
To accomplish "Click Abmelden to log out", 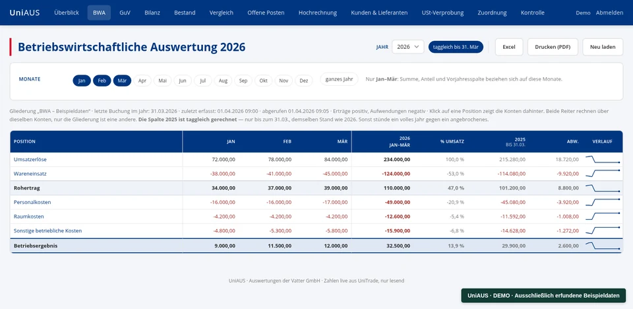I will 609,13.
